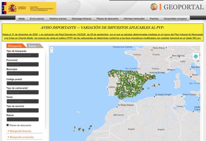Click the 'Al Jazā'ir (Argel)' map label
The width and height of the screenshot is (206, 141).
163,95
